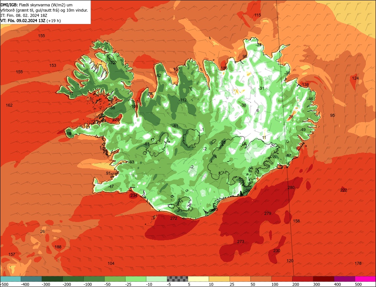Click the value -67 on the southeast coast

coord(288,156)
